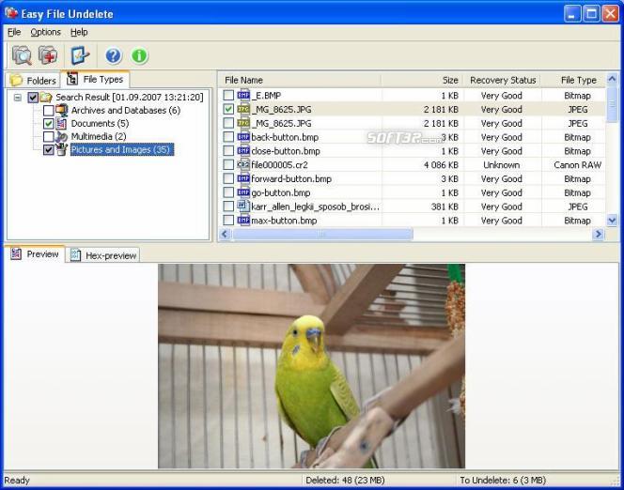Click the parakeet preview image

312,366
